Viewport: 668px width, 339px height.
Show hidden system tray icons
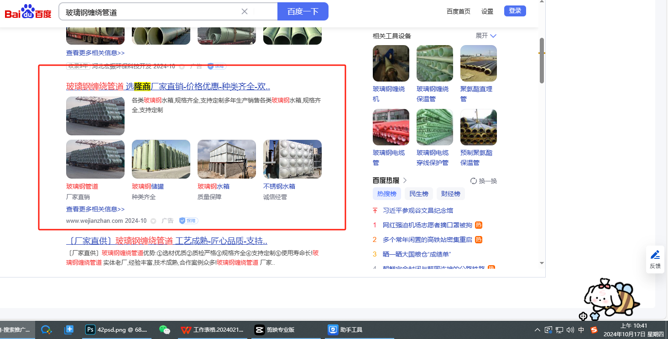coord(538,329)
